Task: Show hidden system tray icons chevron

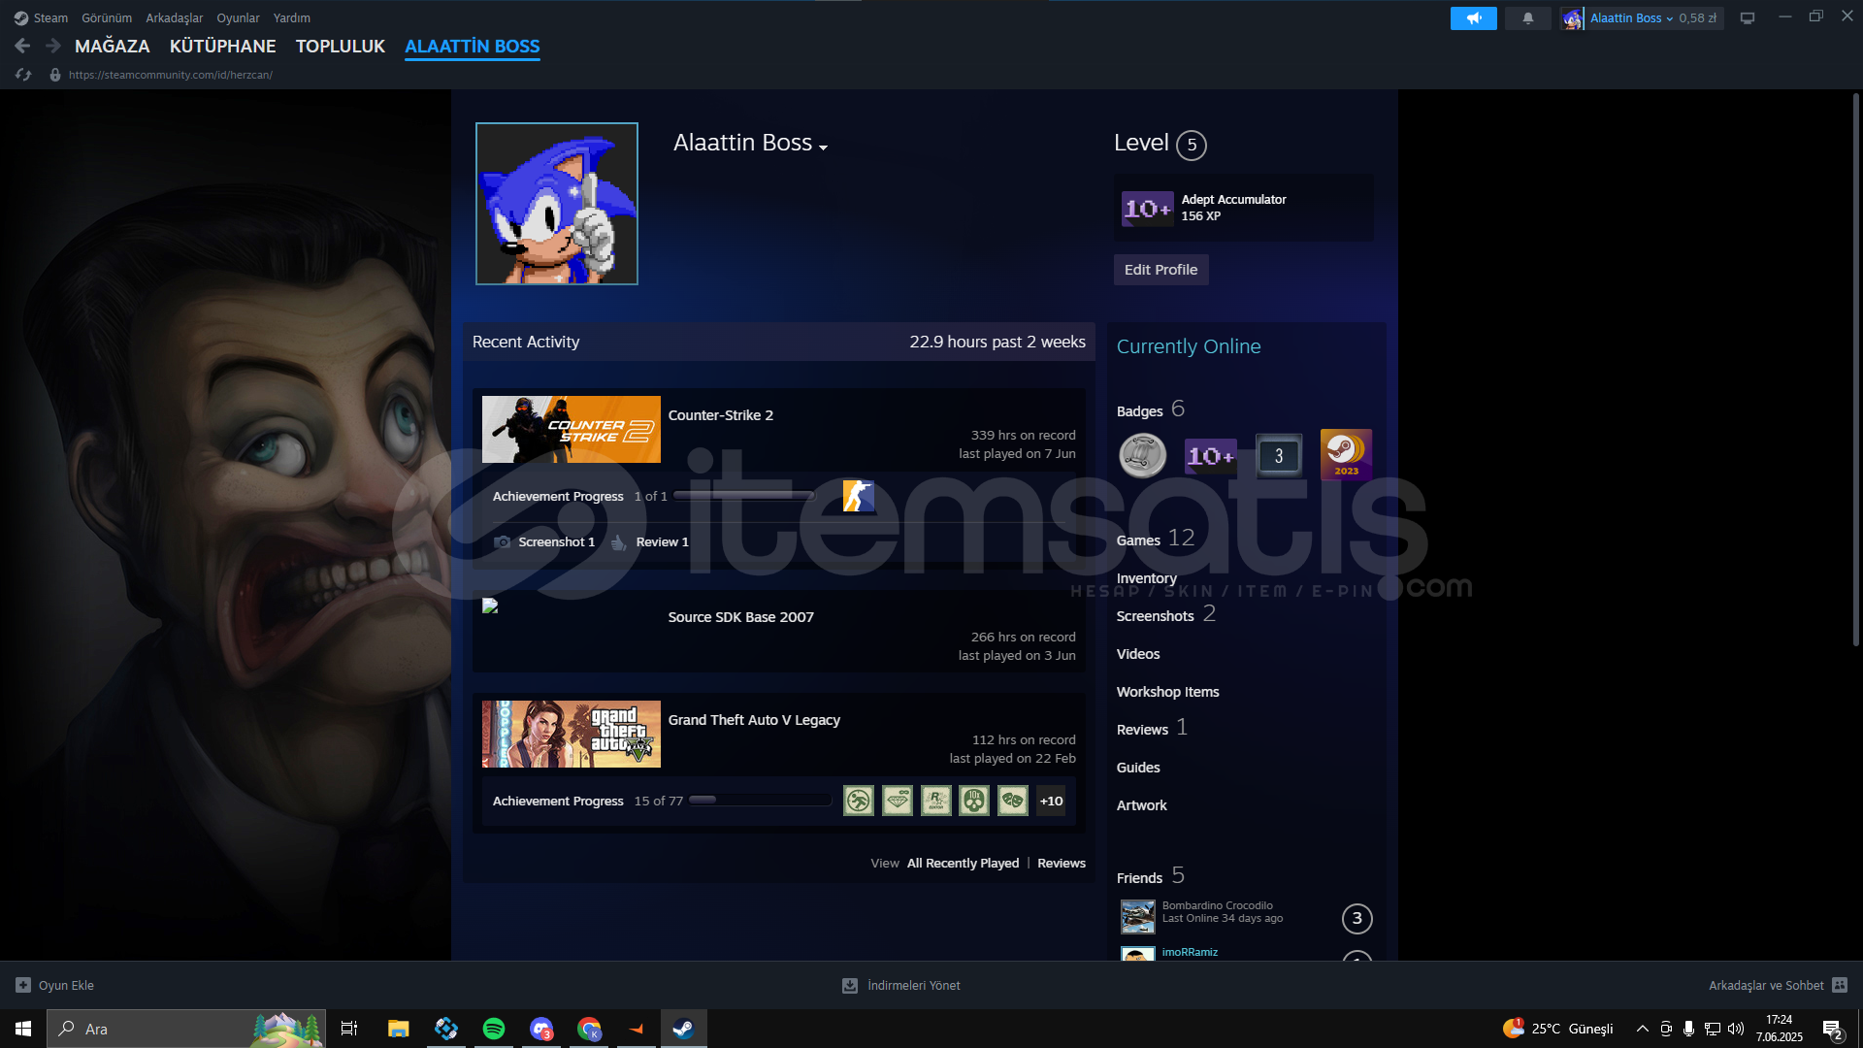Action: coord(1642,1029)
